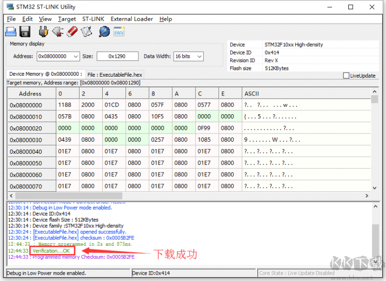Viewport: 386px width, 281px height.
Task: Enable the LiveUpdate checkbox
Action: 346,76
